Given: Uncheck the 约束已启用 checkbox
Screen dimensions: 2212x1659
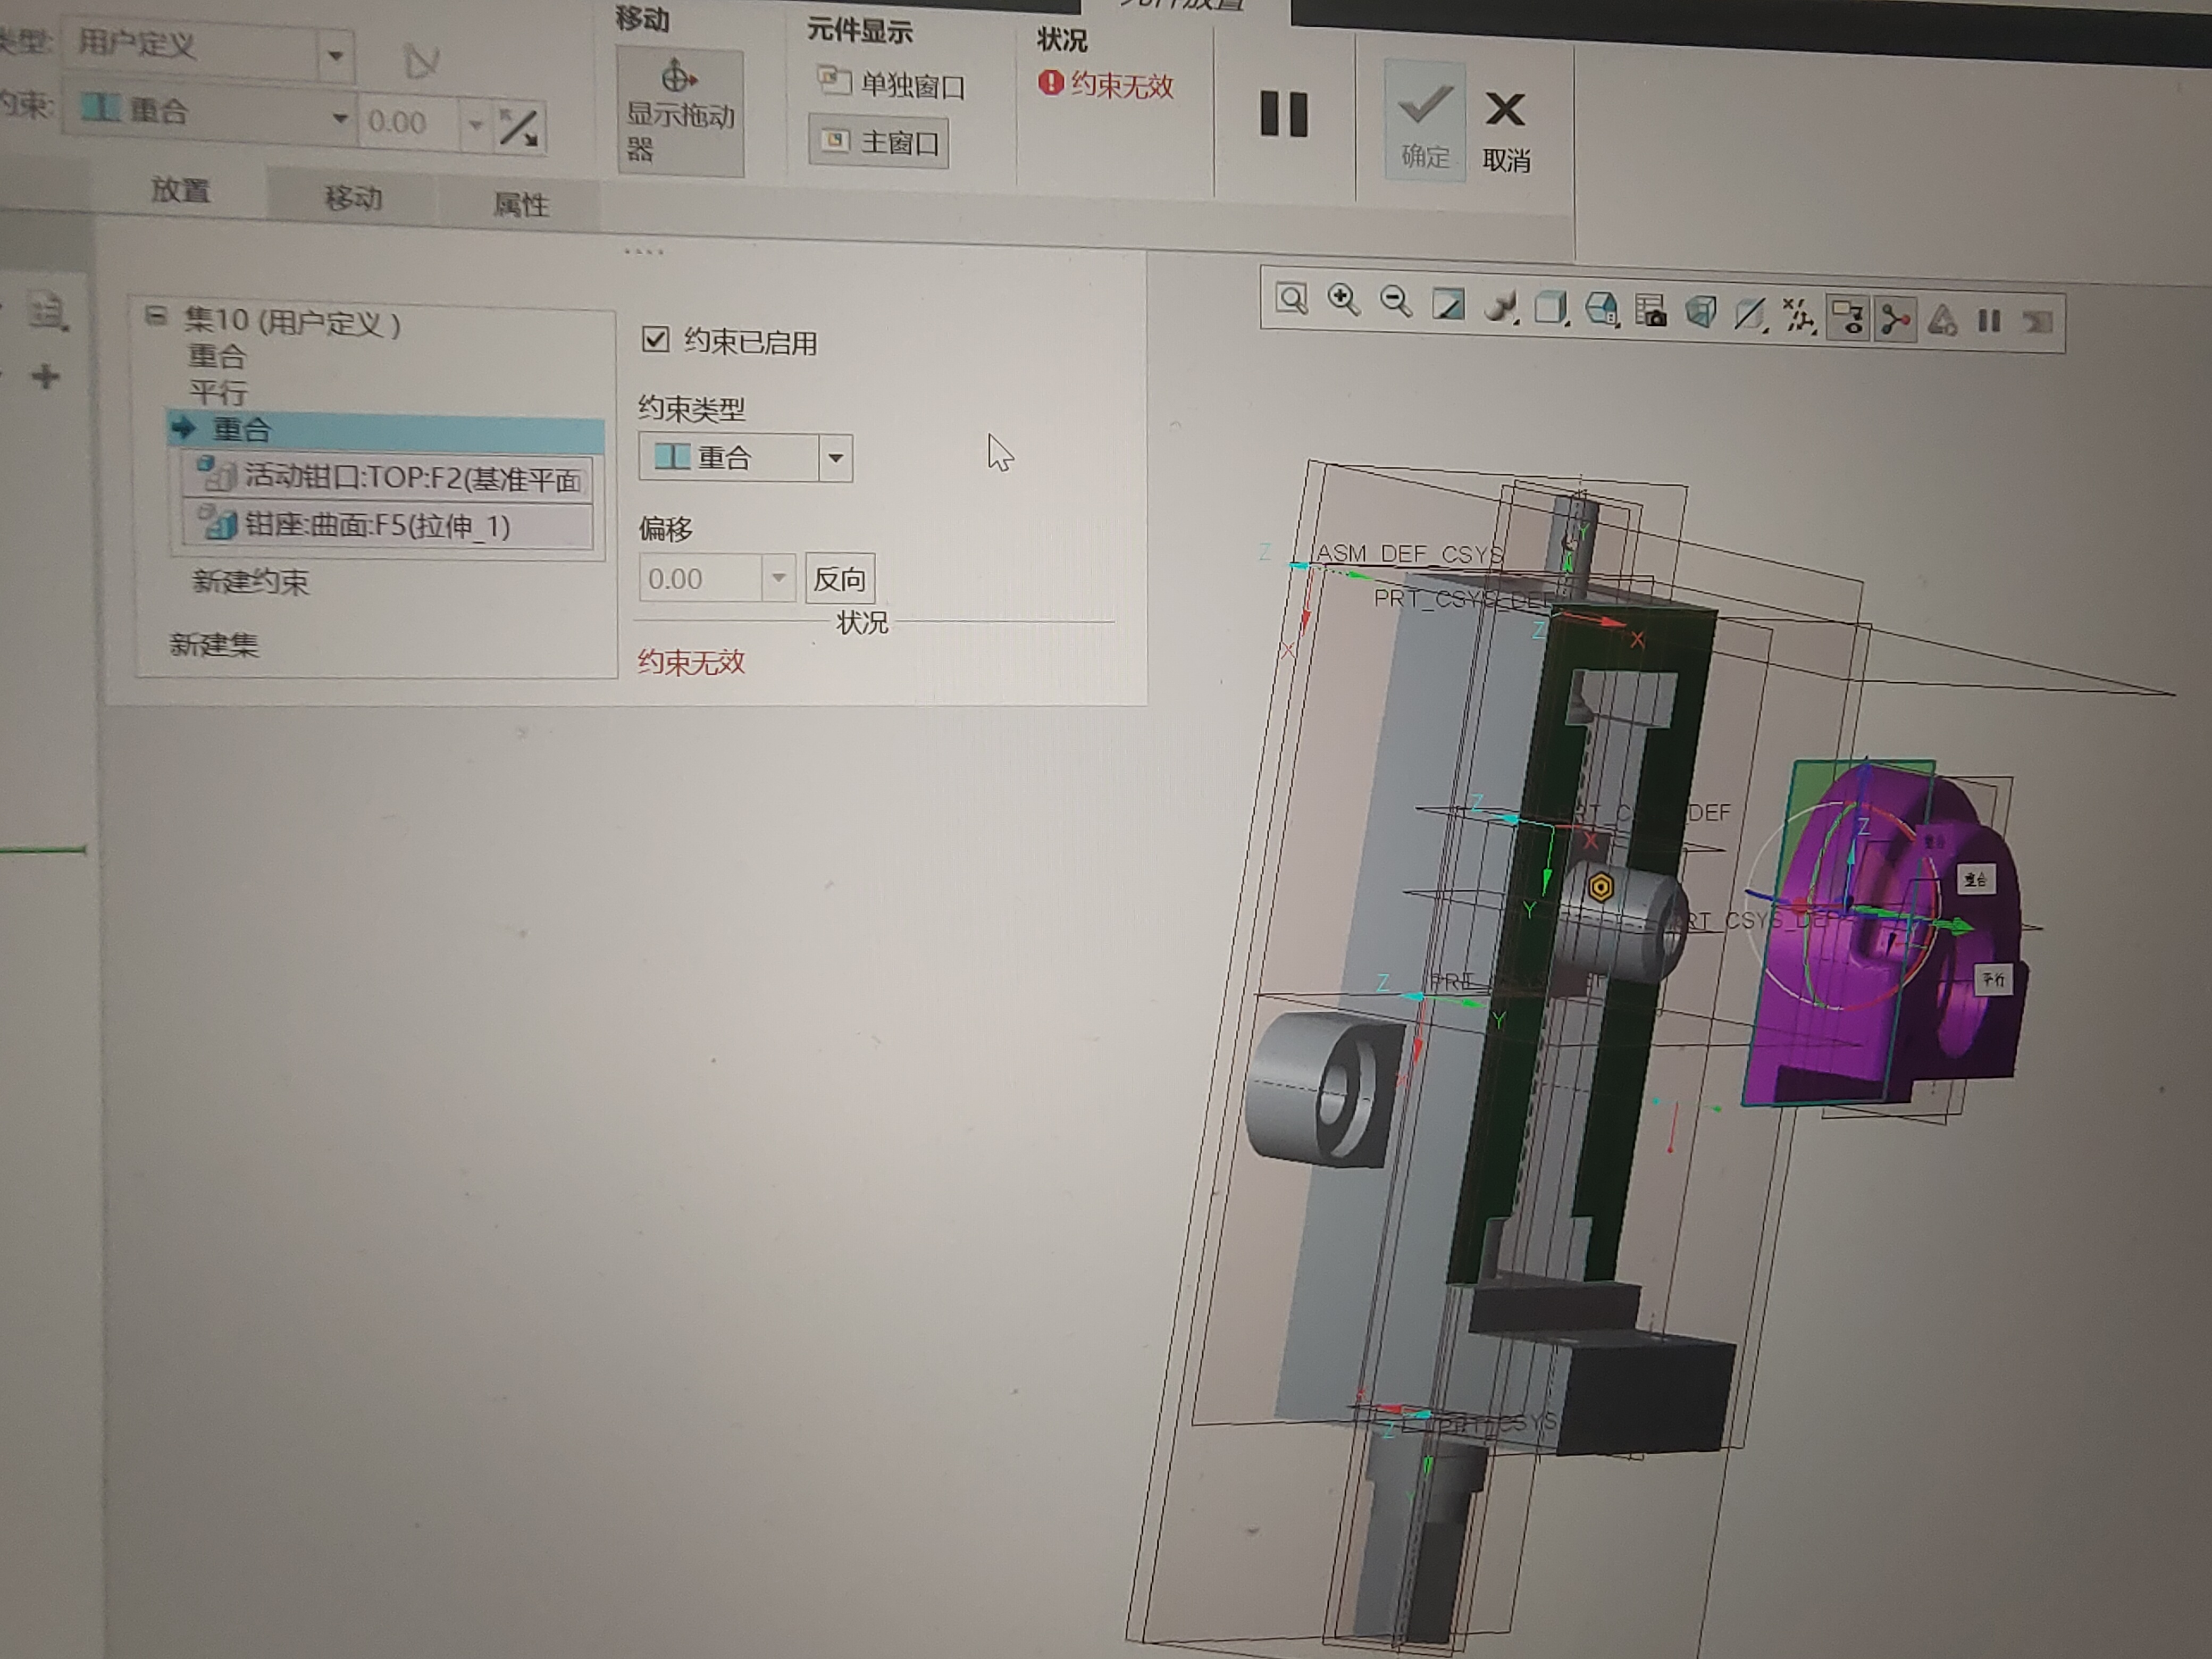Looking at the screenshot, I should click(655, 339).
